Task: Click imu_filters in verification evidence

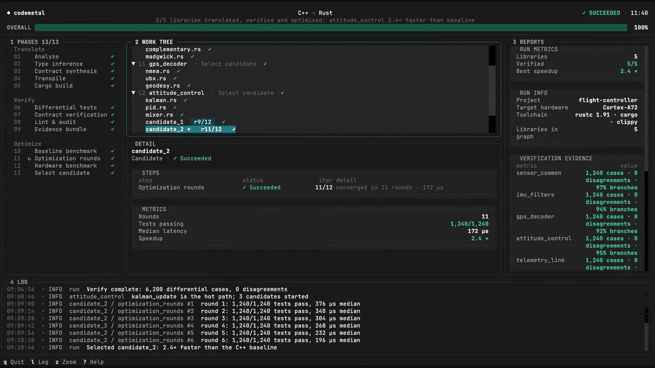Action: coord(535,195)
